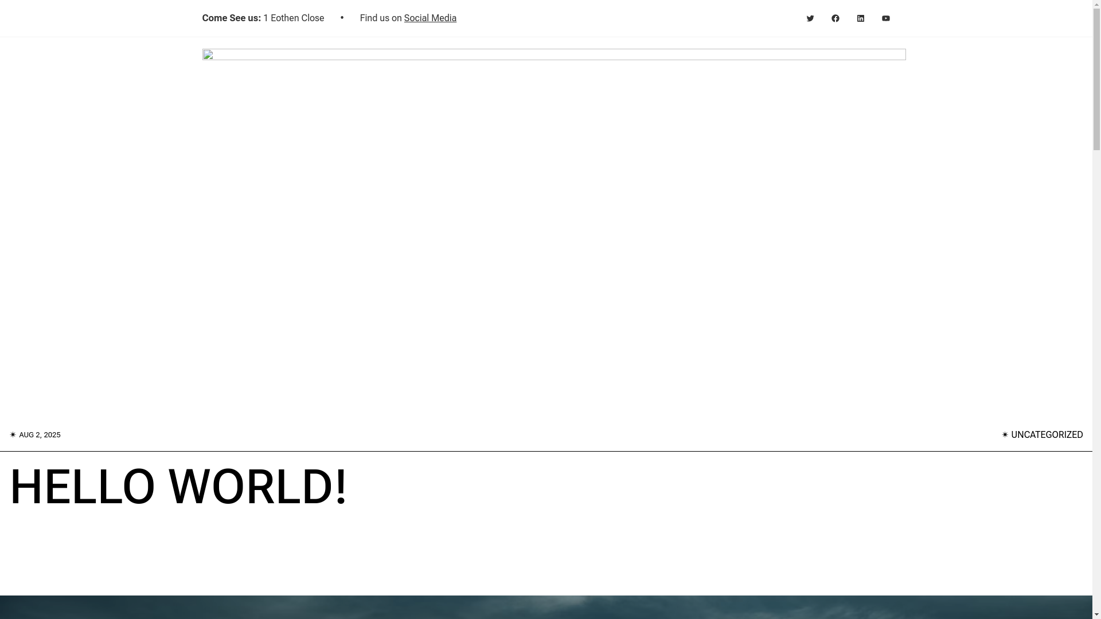Click the Come See us label
1101x619 pixels.
point(231,18)
